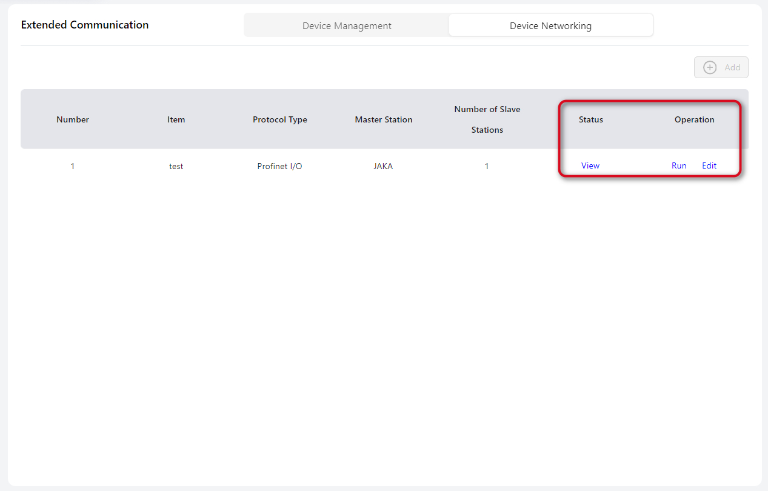Click the Extended Communication heading
Viewport: 768px width, 491px height.
coord(85,25)
